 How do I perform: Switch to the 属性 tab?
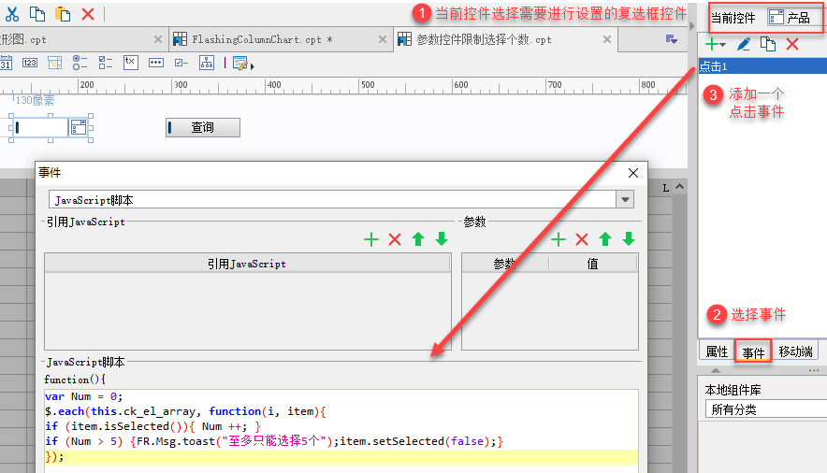[x=717, y=351]
